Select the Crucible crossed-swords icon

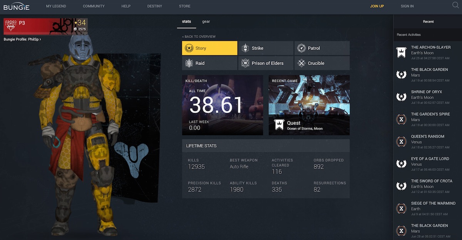point(301,63)
